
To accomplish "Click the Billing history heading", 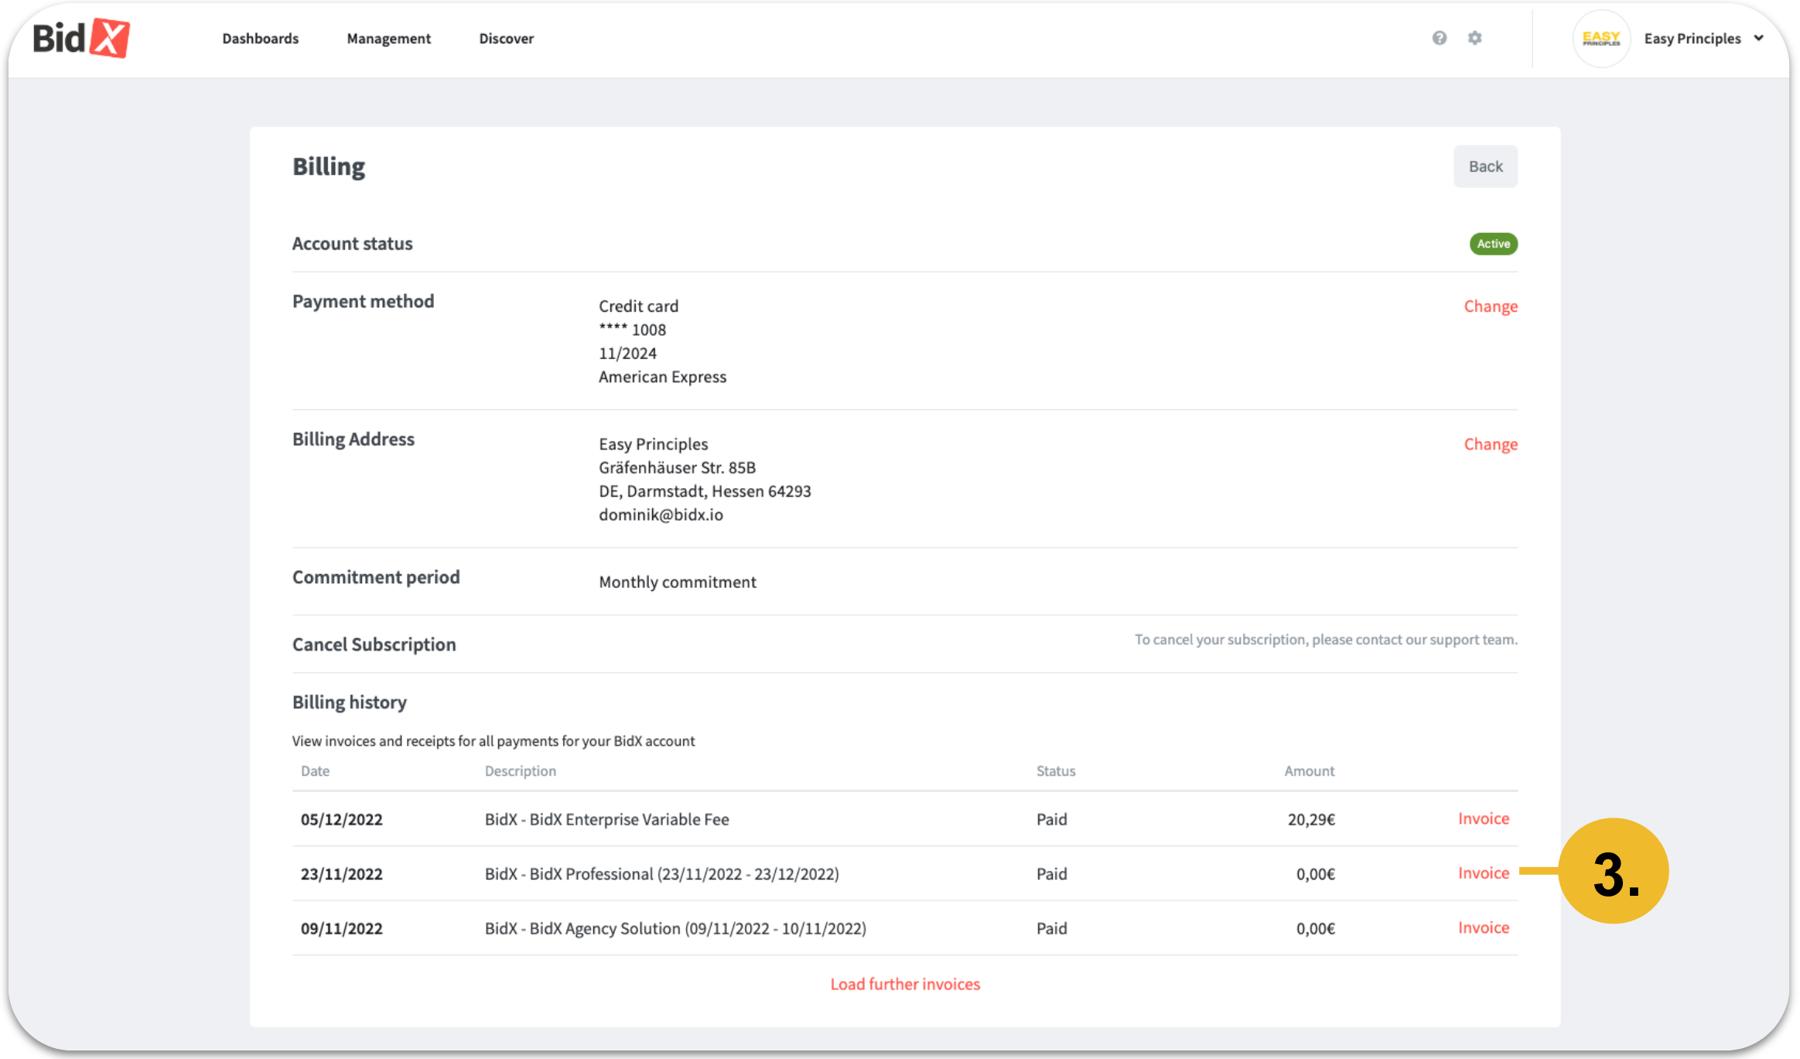I will pos(349,702).
